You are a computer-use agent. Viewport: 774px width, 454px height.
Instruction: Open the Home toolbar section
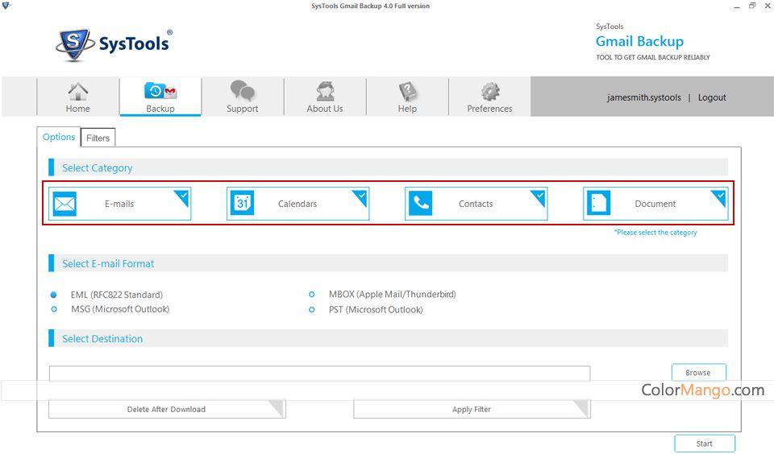click(x=78, y=97)
